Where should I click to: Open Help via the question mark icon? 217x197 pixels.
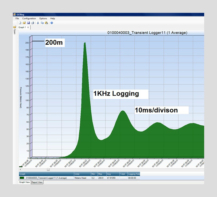point(52,23)
